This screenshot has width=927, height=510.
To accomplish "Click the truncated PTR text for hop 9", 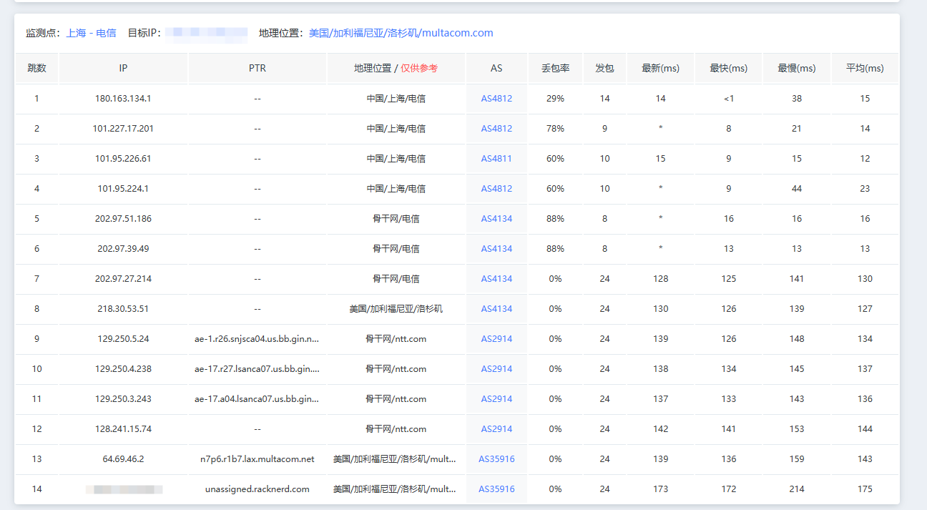I will pyautogui.click(x=257, y=338).
